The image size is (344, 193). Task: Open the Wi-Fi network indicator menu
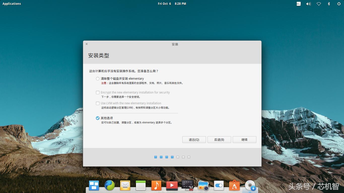tap(319, 4)
